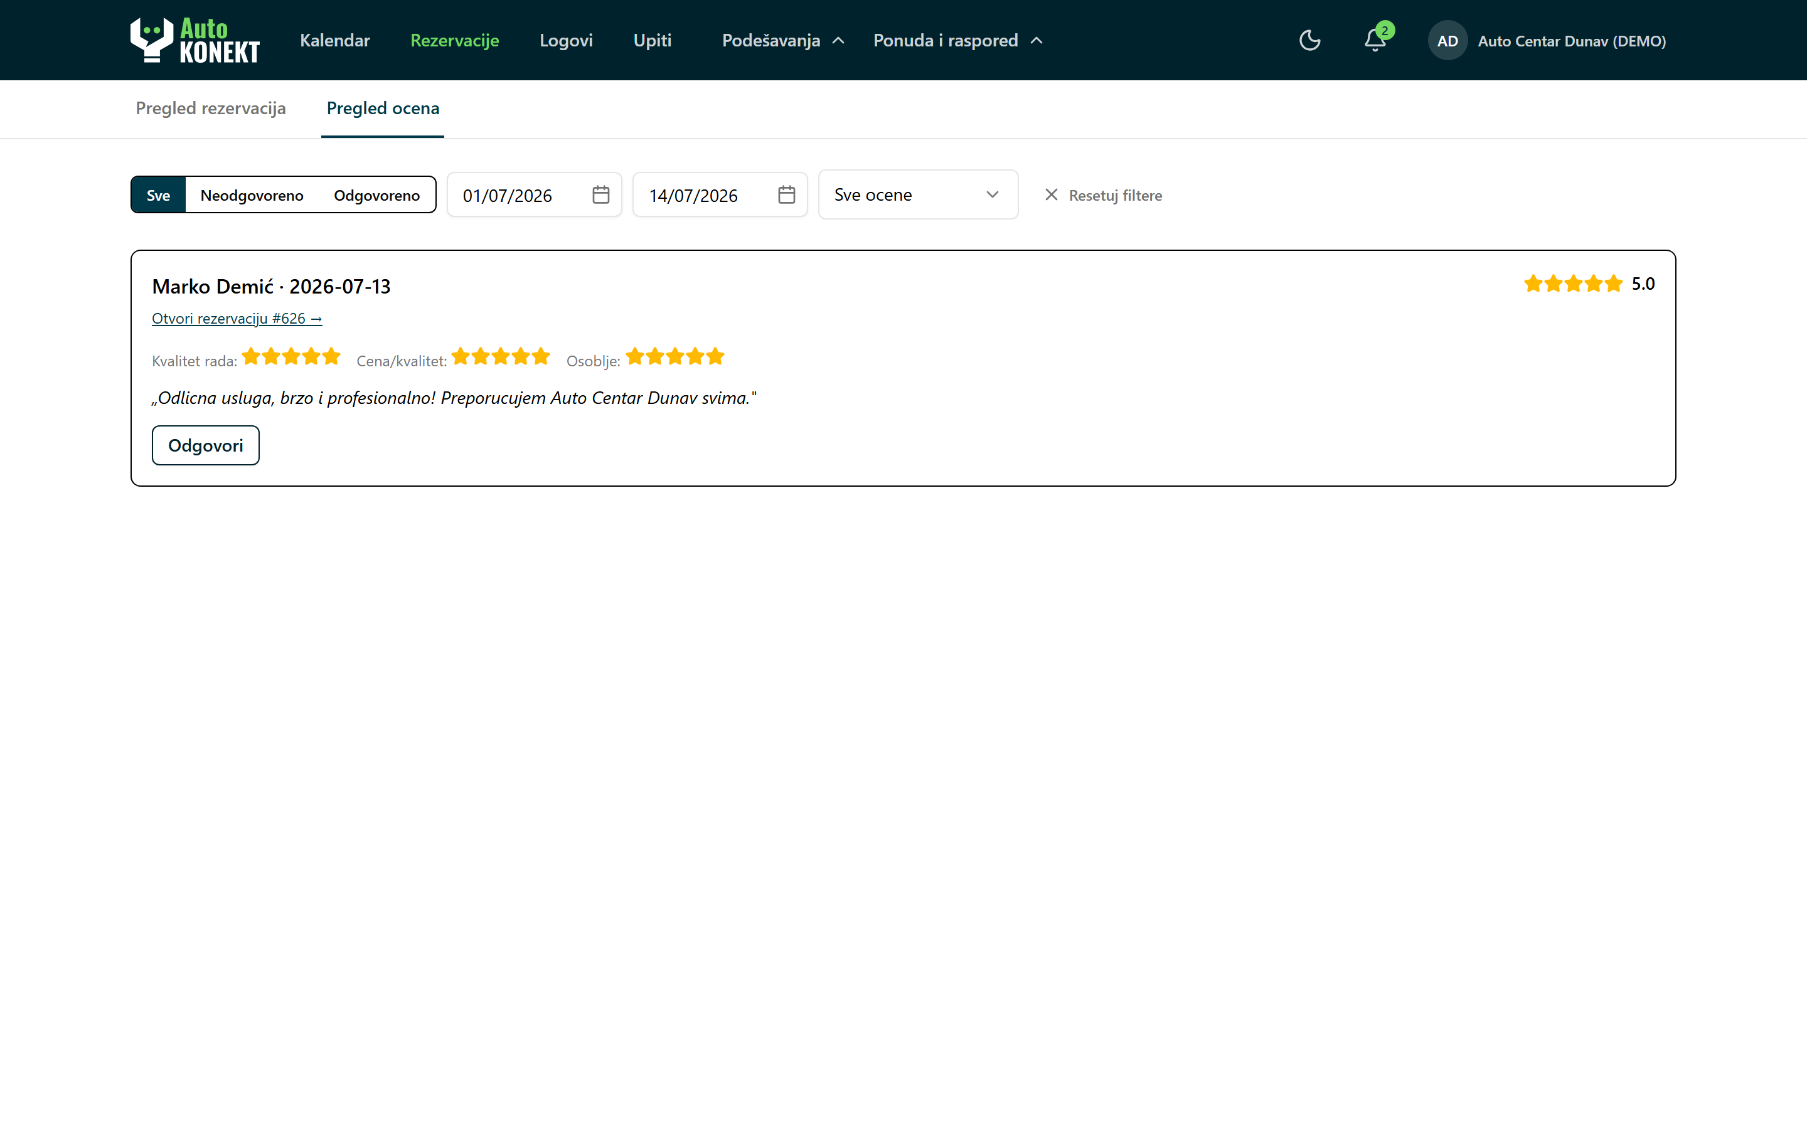Open the Upiti page

coord(653,40)
